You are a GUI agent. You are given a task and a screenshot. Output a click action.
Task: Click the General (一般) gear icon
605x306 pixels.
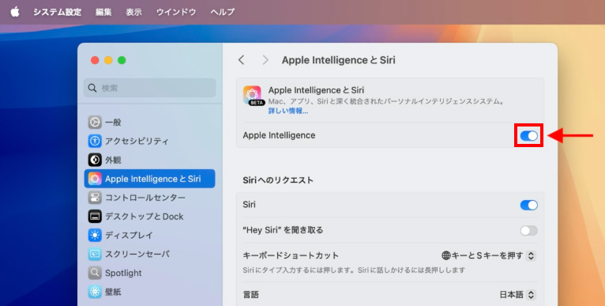95,122
